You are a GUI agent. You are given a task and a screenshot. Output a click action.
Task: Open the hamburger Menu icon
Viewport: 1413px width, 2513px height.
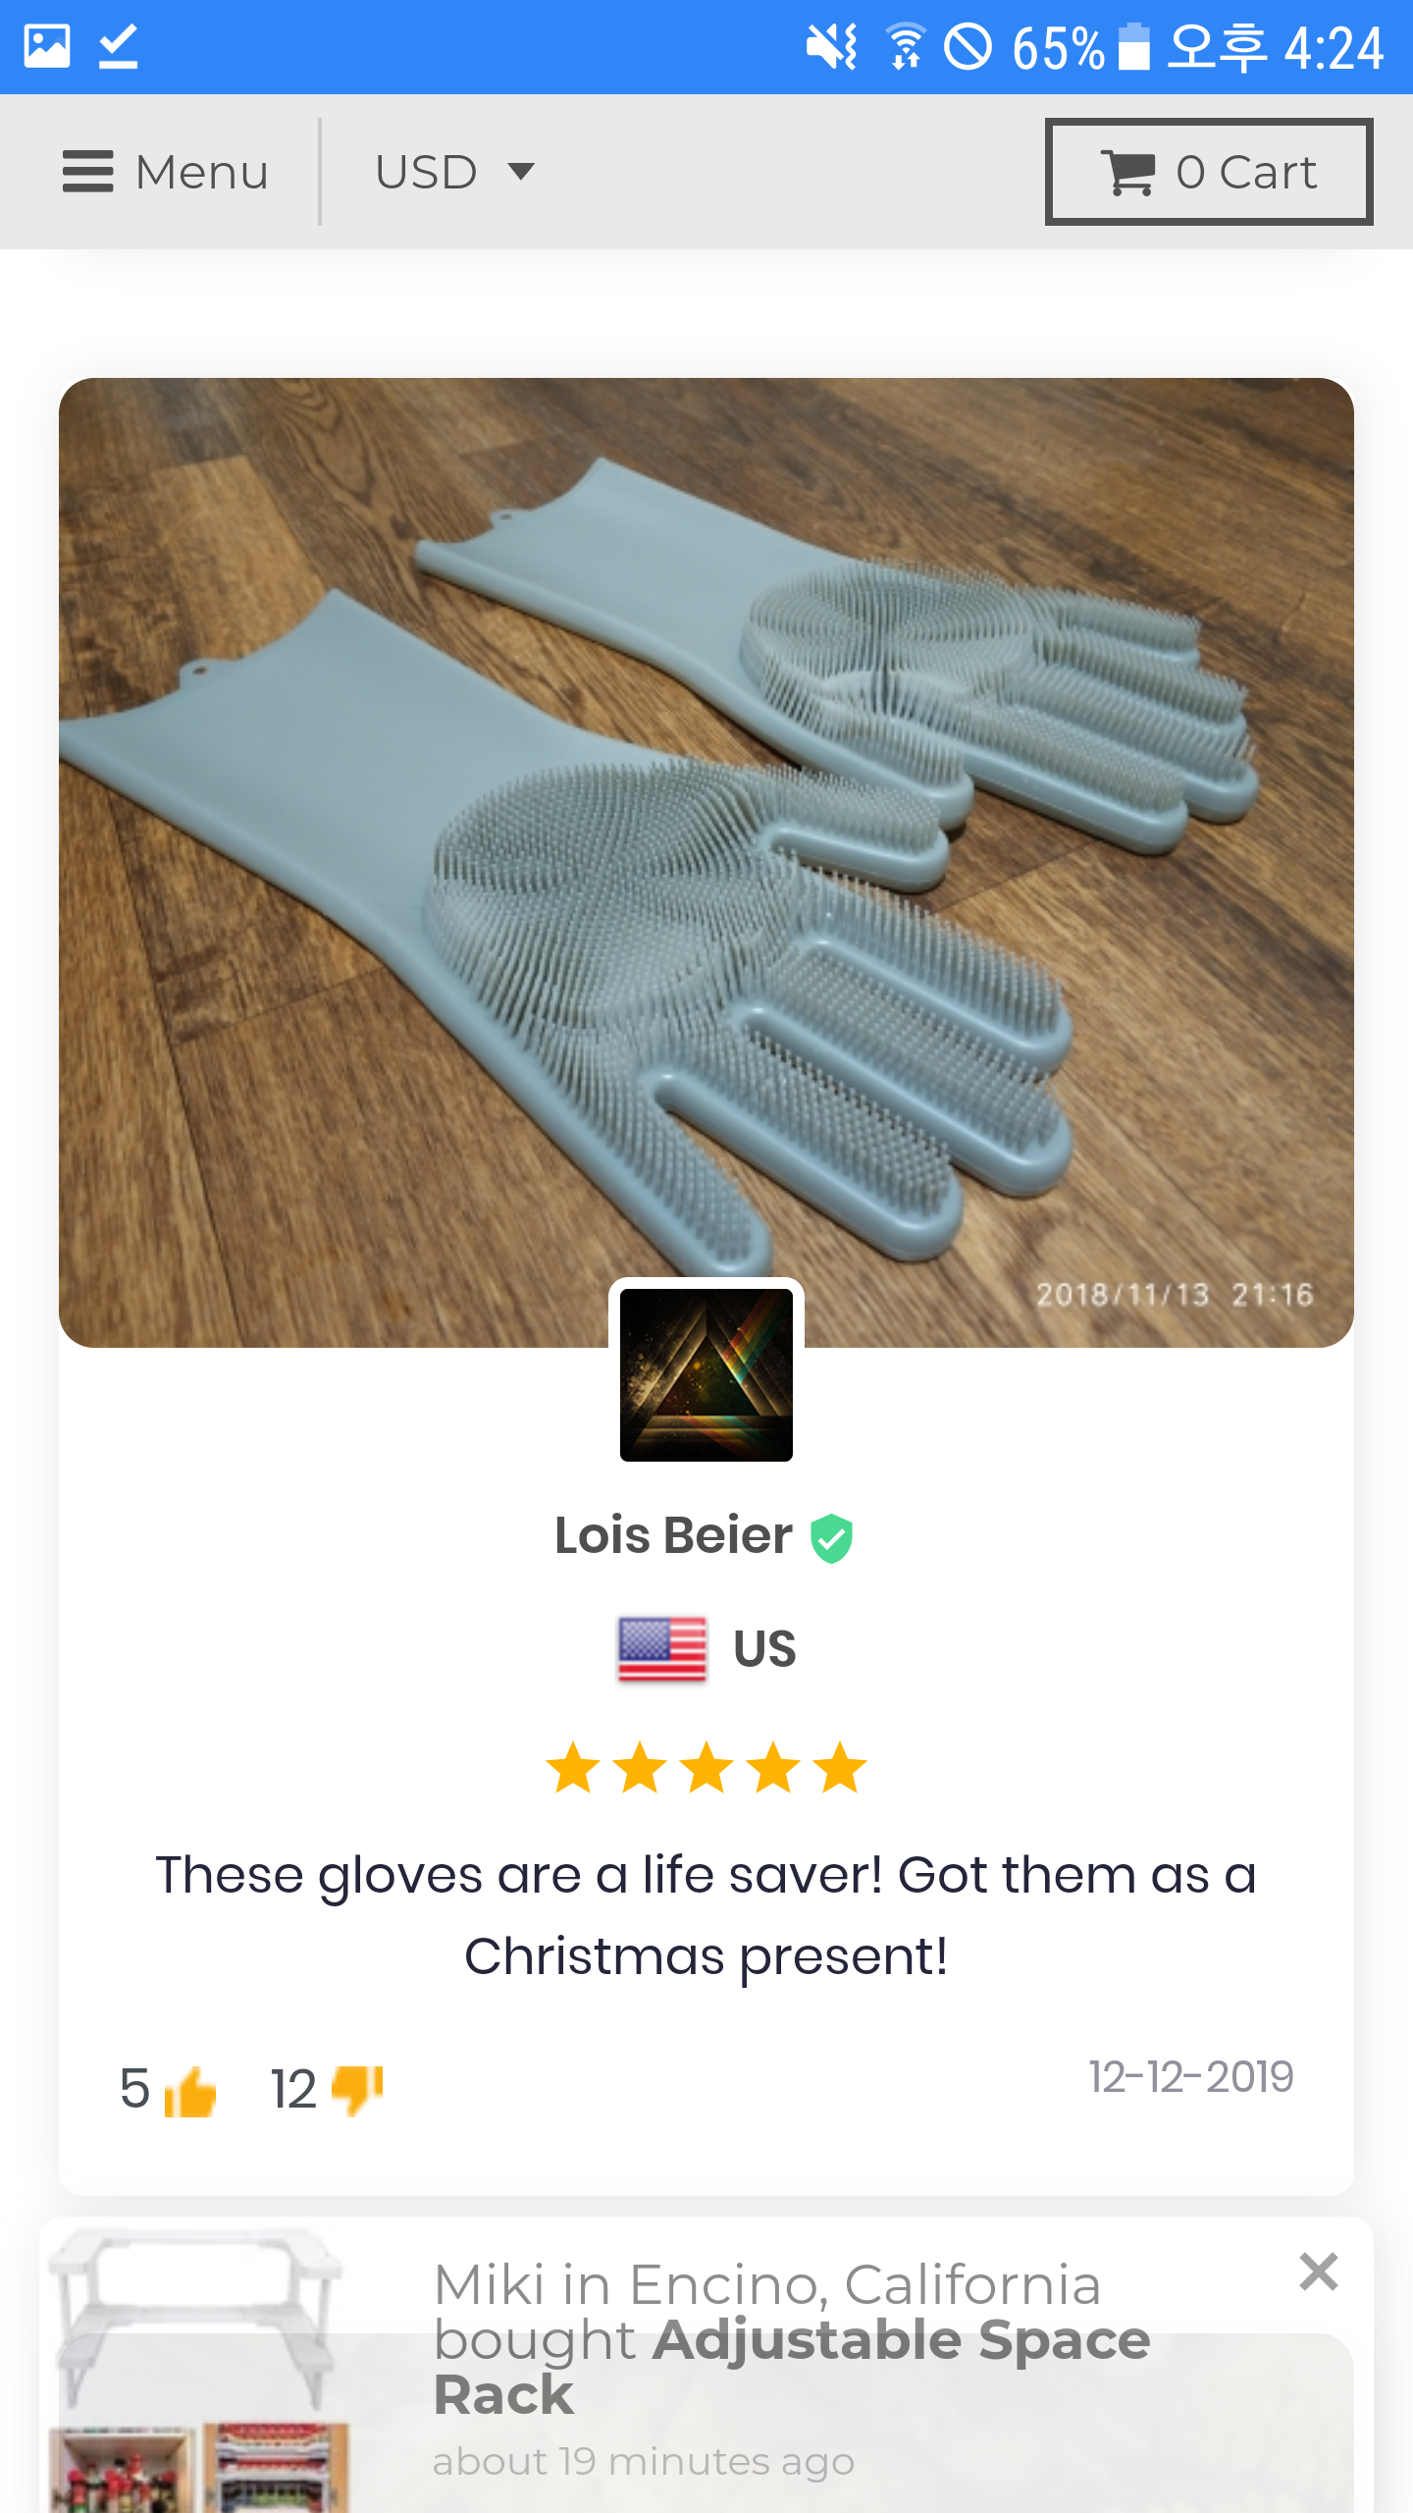coord(87,172)
